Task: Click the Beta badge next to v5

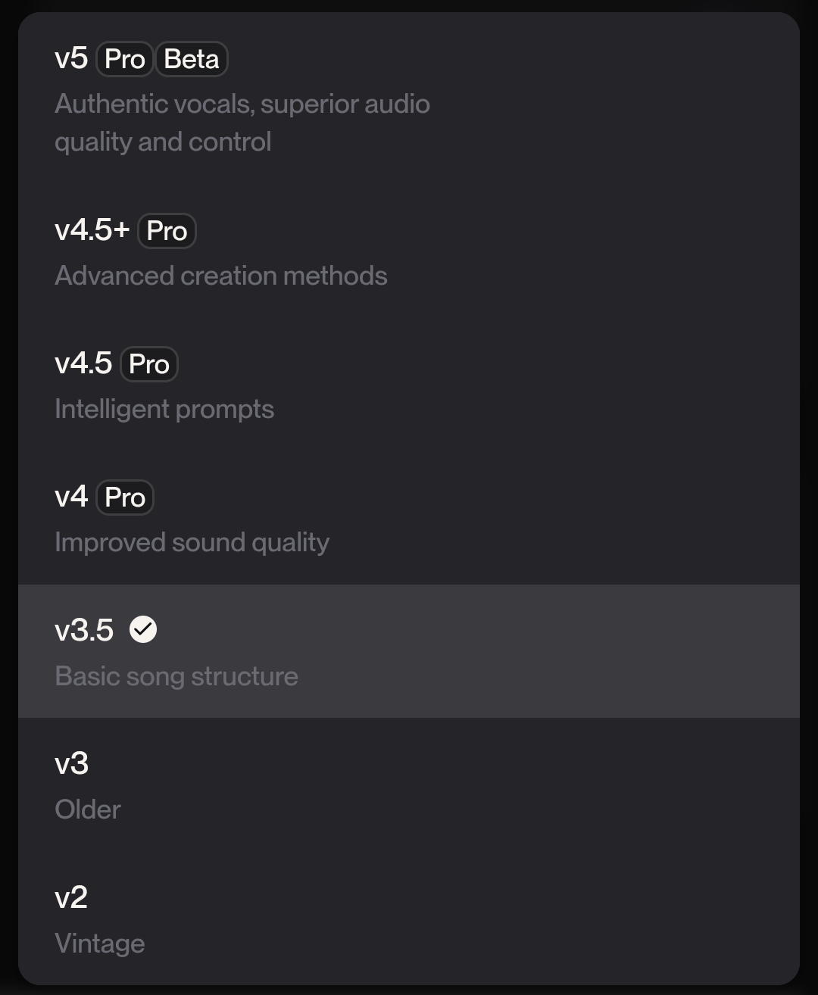Action: (x=192, y=59)
